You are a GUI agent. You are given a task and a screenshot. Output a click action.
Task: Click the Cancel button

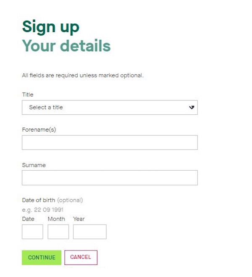(x=81, y=257)
